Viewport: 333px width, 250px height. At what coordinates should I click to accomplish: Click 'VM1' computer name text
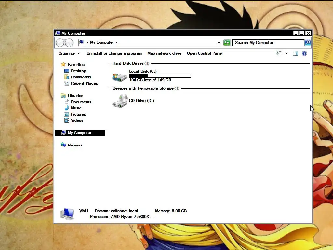click(x=84, y=211)
